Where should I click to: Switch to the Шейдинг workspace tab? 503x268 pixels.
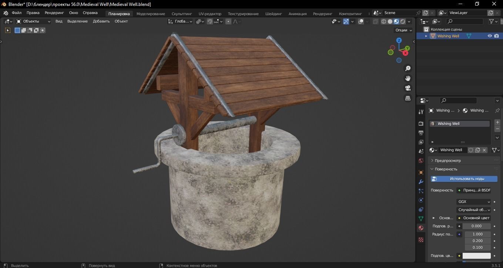click(274, 14)
